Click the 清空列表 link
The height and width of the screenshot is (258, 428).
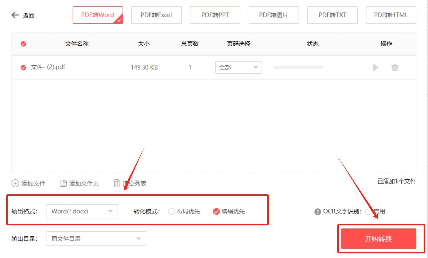[134, 183]
